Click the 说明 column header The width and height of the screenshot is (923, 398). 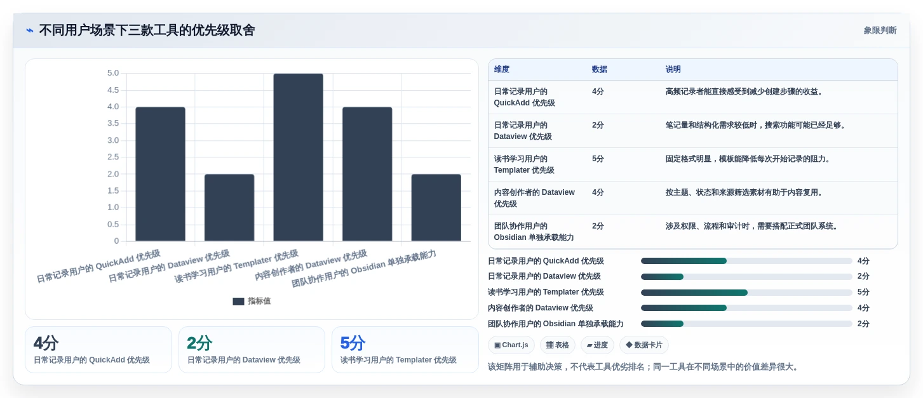pos(673,69)
